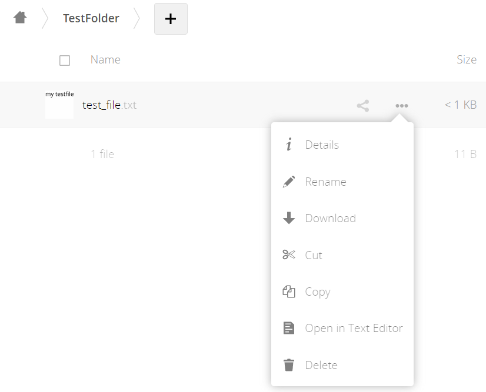Choose Open in Text Editor from the menu
Viewport: 486px width, 392px height.
pyautogui.click(x=353, y=328)
